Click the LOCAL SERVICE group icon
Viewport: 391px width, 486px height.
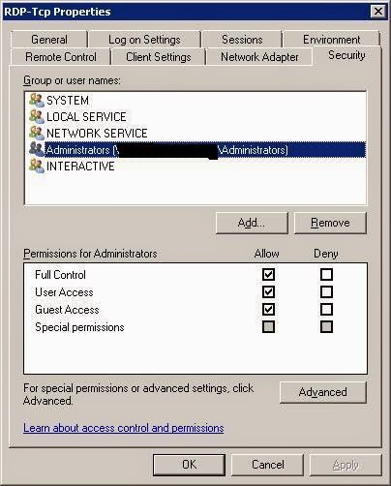tap(37, 116)
